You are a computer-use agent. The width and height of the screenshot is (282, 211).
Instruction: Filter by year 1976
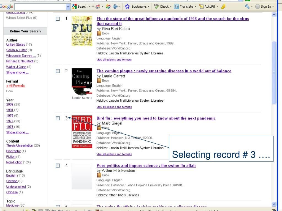coord(10,127)
